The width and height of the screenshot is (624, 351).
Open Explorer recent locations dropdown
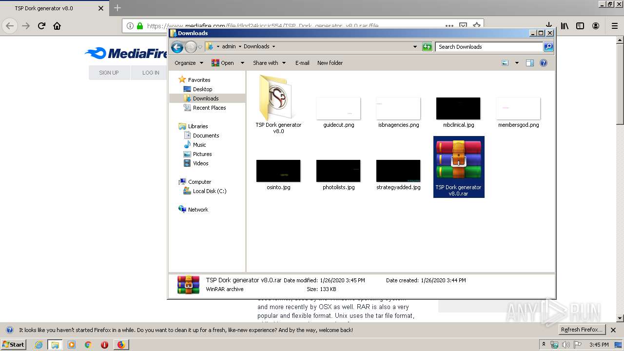200,47
